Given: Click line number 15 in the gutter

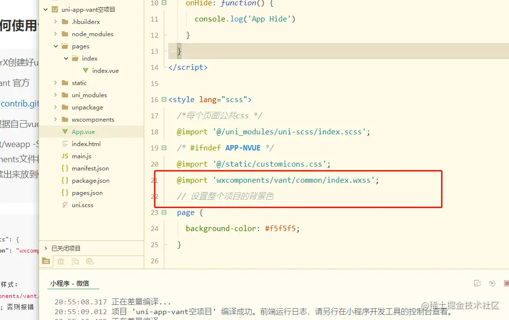Looking at the screenshot, I should coord(155,84).
